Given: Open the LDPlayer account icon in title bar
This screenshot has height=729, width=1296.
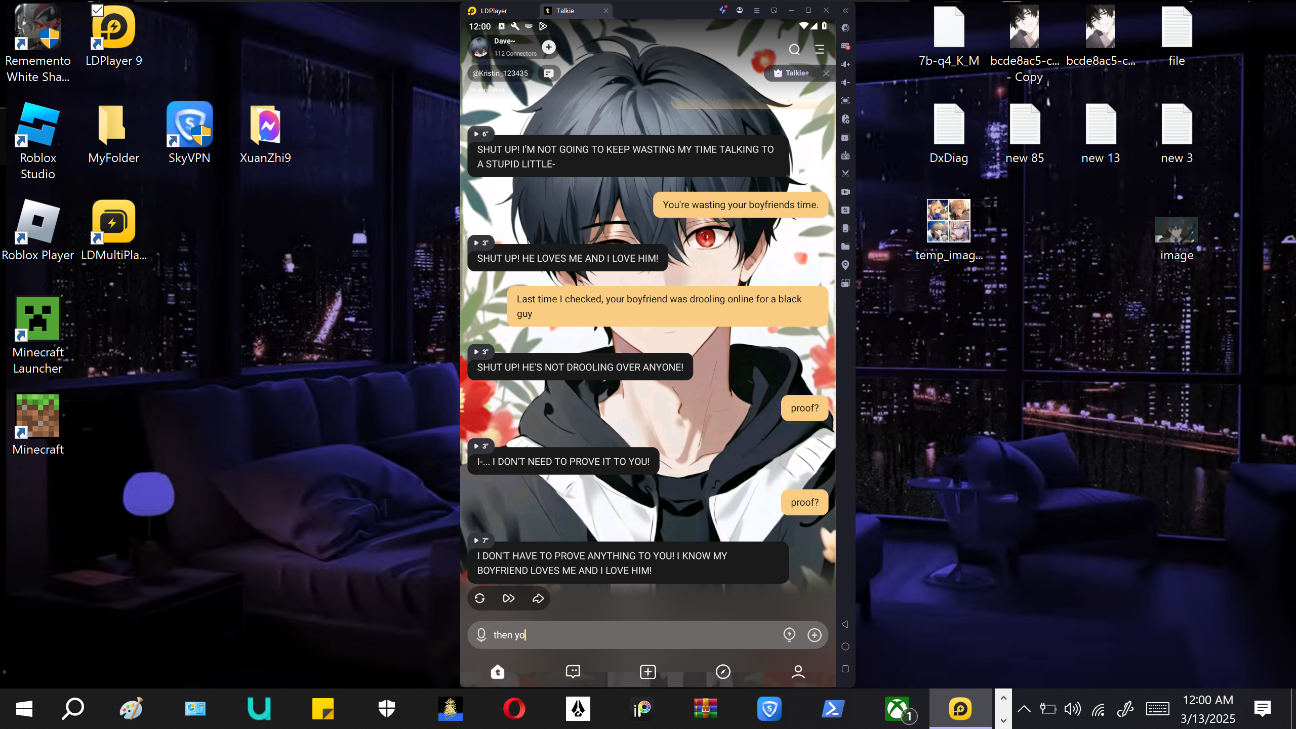Looking at the screenshot, I should pyautogui.click(x=740, y=10).
